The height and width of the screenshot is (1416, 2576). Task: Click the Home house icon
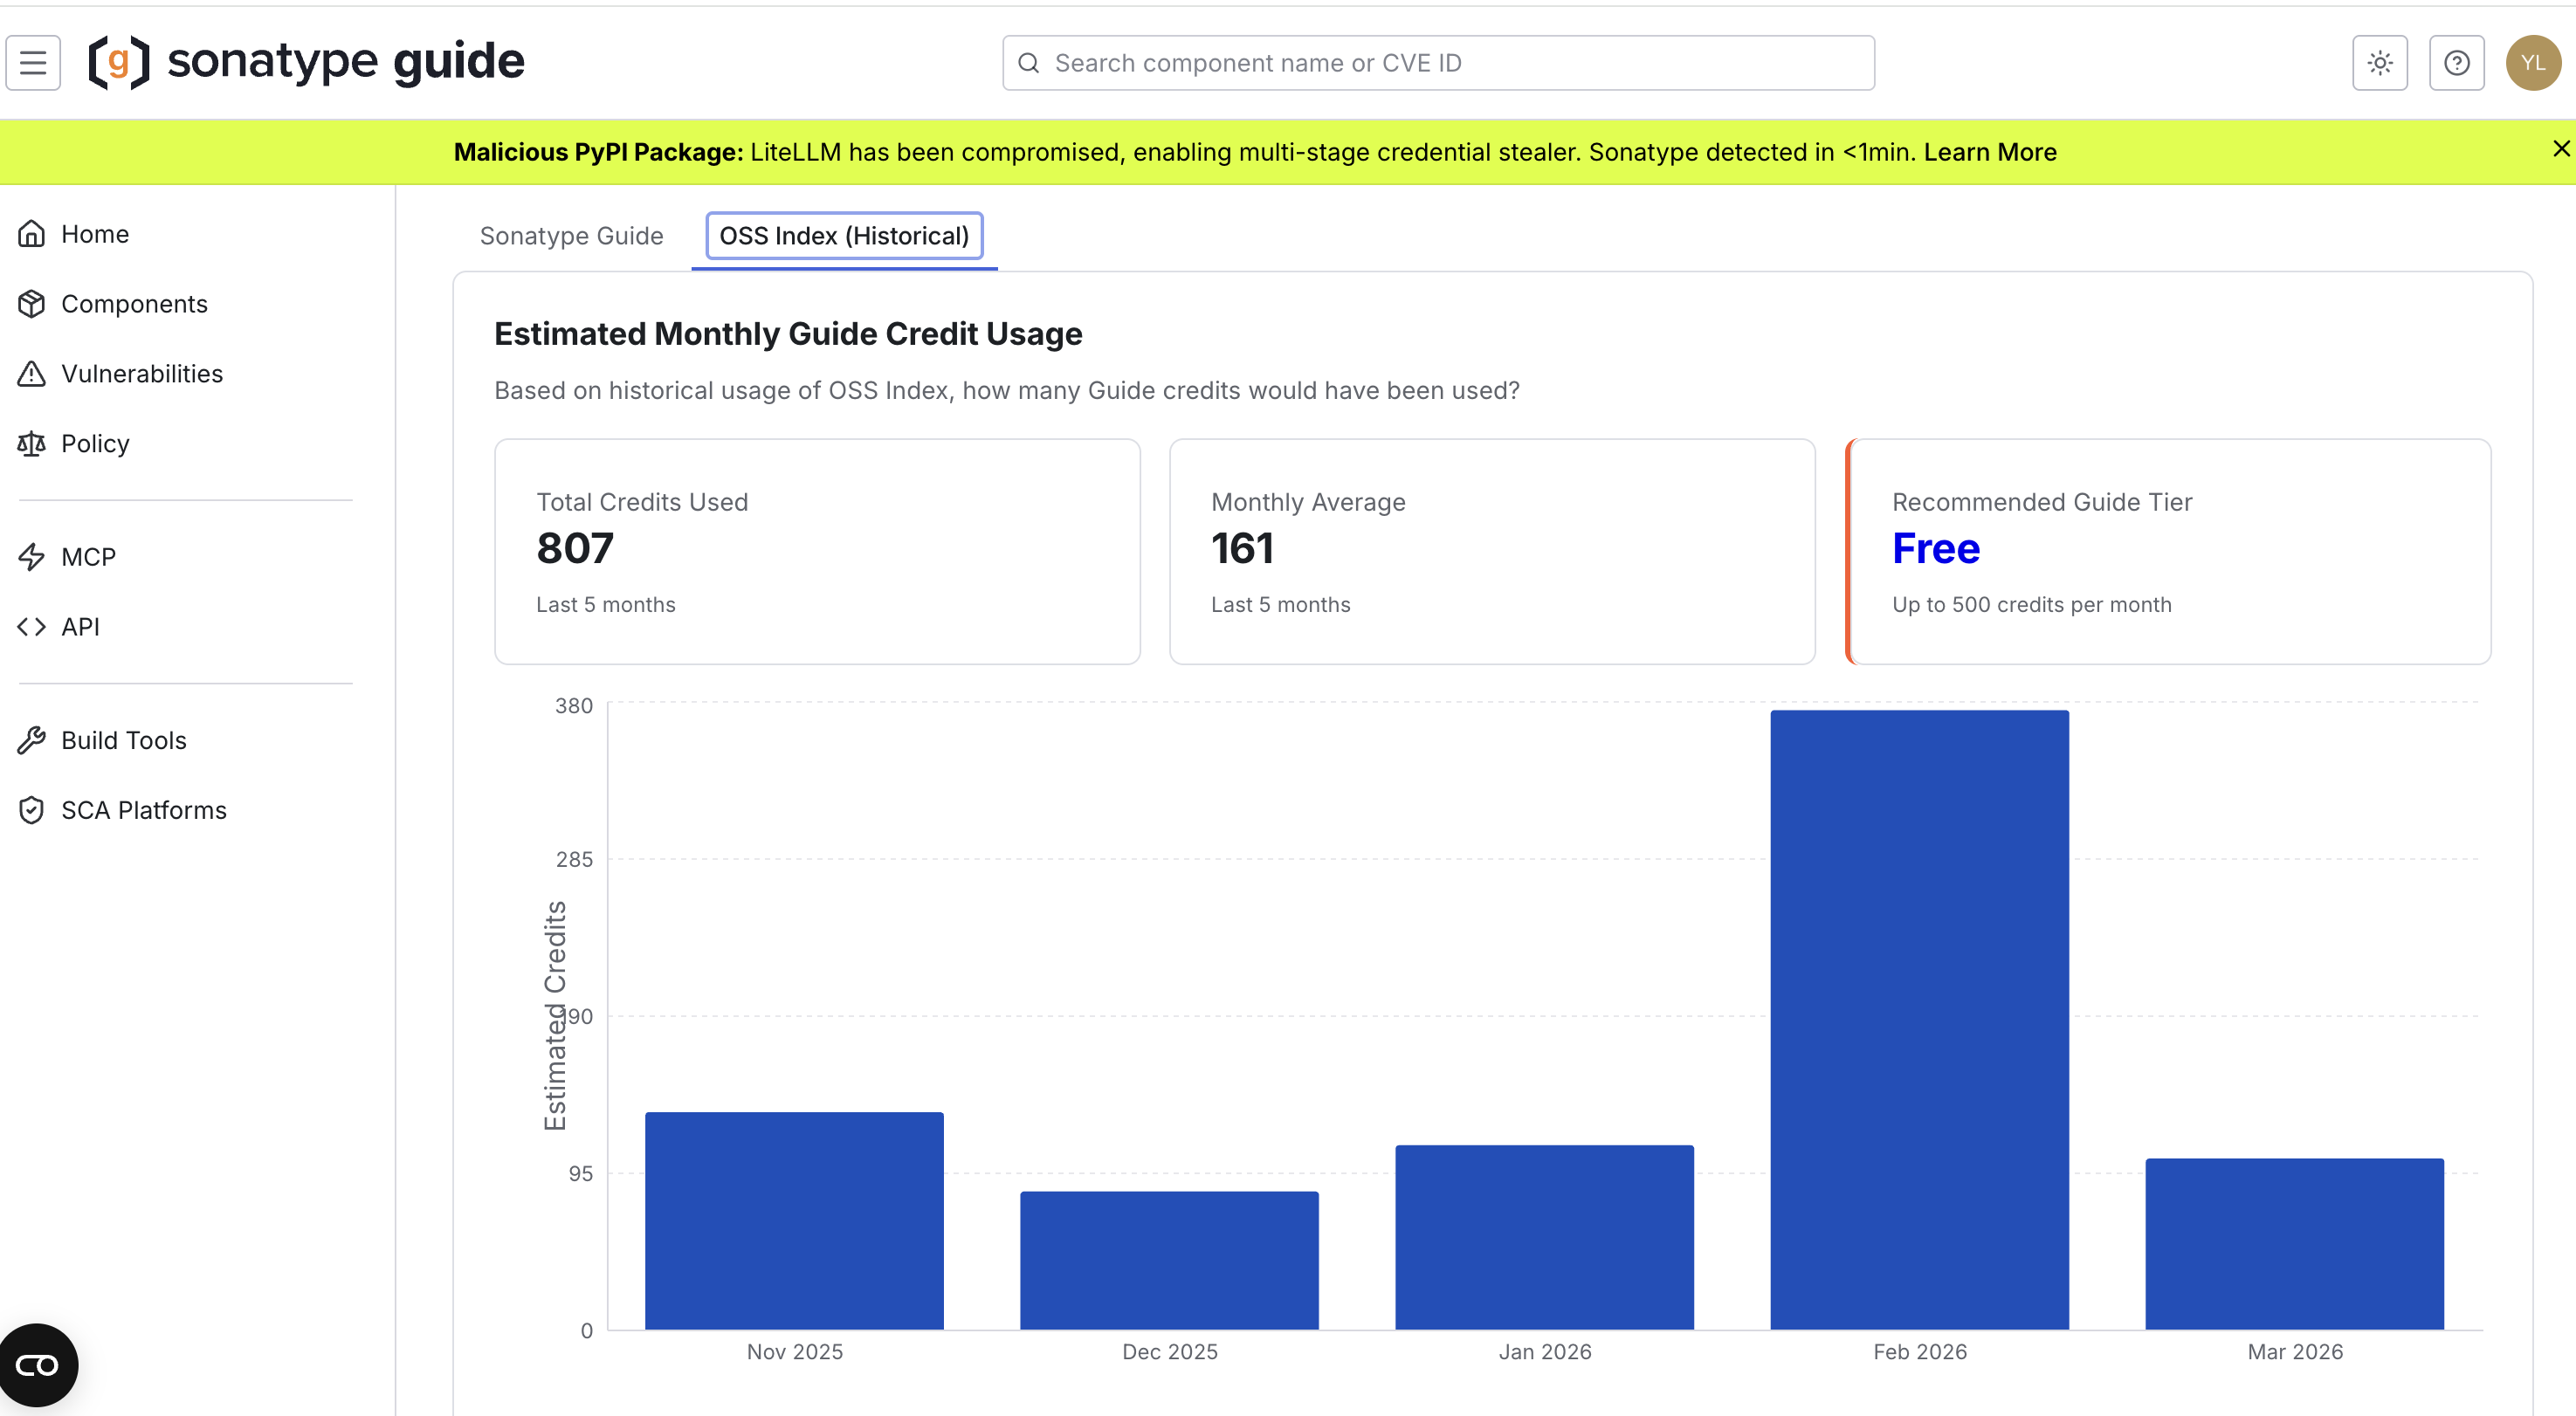point(32,234)
